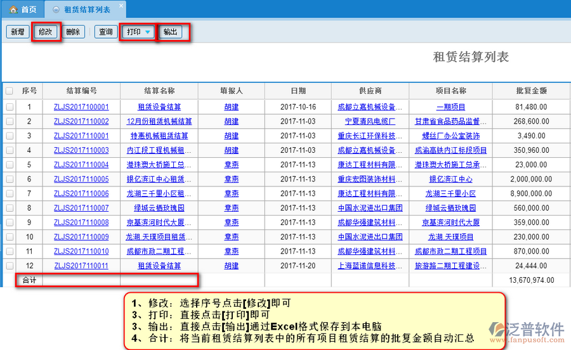This screenshot has width=571, height=350.
Task: Expand the 打印 dropdown arrow
Action: pos(148,32)
